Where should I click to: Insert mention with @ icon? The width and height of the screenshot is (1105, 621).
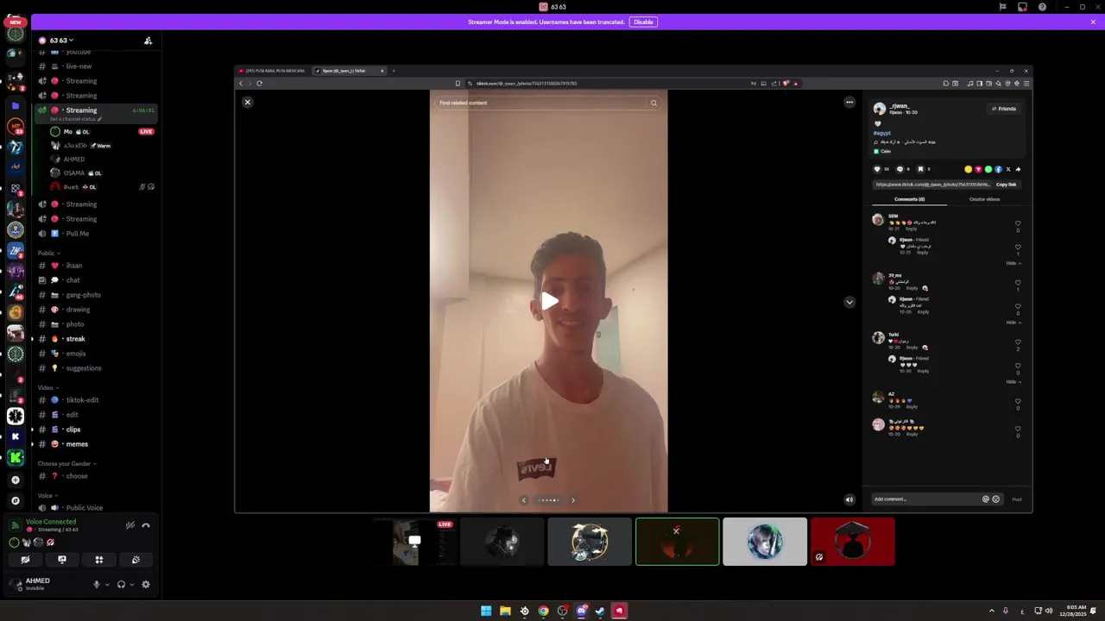point(986,499)
